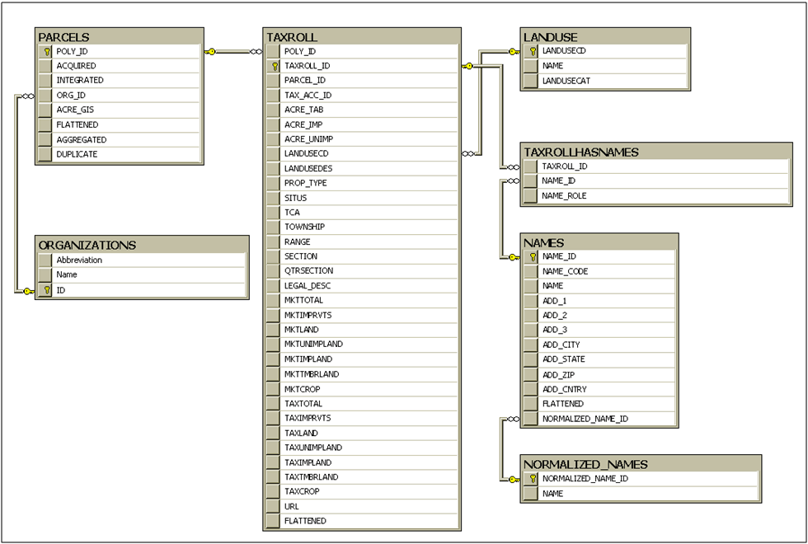Select the key icon beside ID in ORGANIZATIONS
The width and height of the screenshot is (808, 544).
(x=47, y=290)
